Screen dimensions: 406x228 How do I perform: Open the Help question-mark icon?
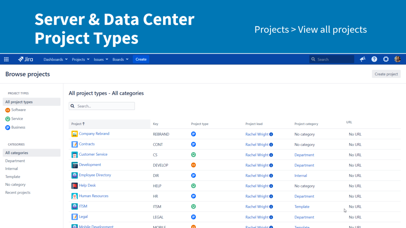[374, 59]
